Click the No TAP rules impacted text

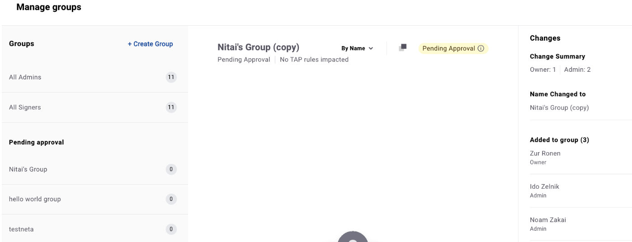pos(314,60)
